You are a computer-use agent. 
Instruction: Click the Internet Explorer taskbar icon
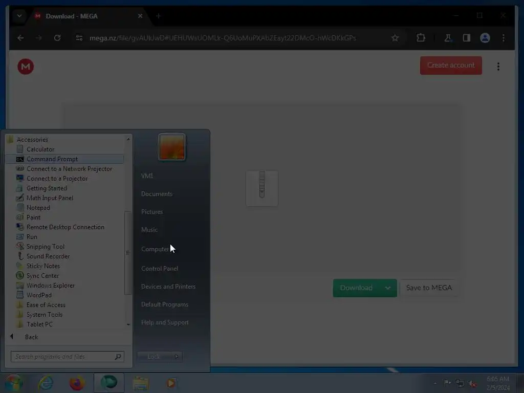[46, 383]
